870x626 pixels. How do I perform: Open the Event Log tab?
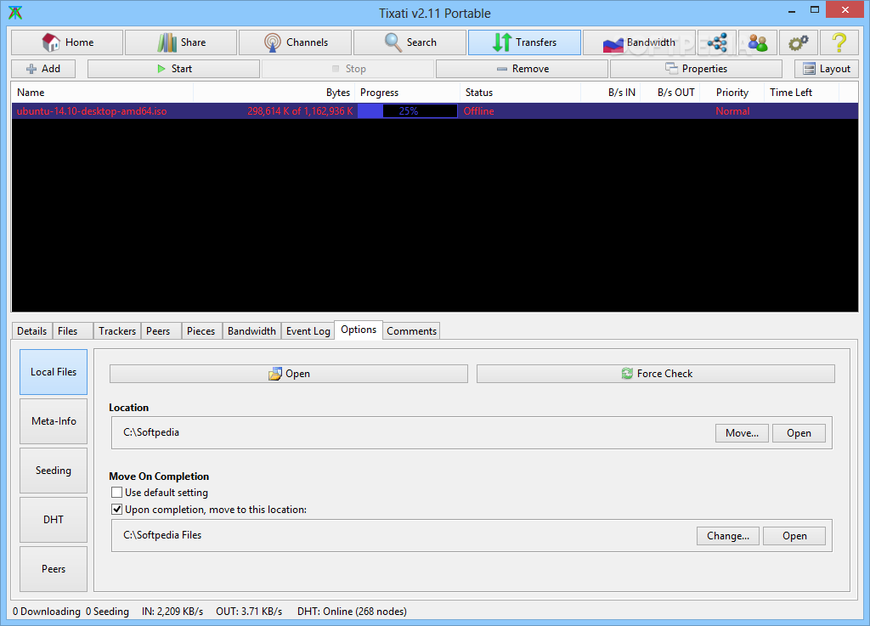(308, 331)
